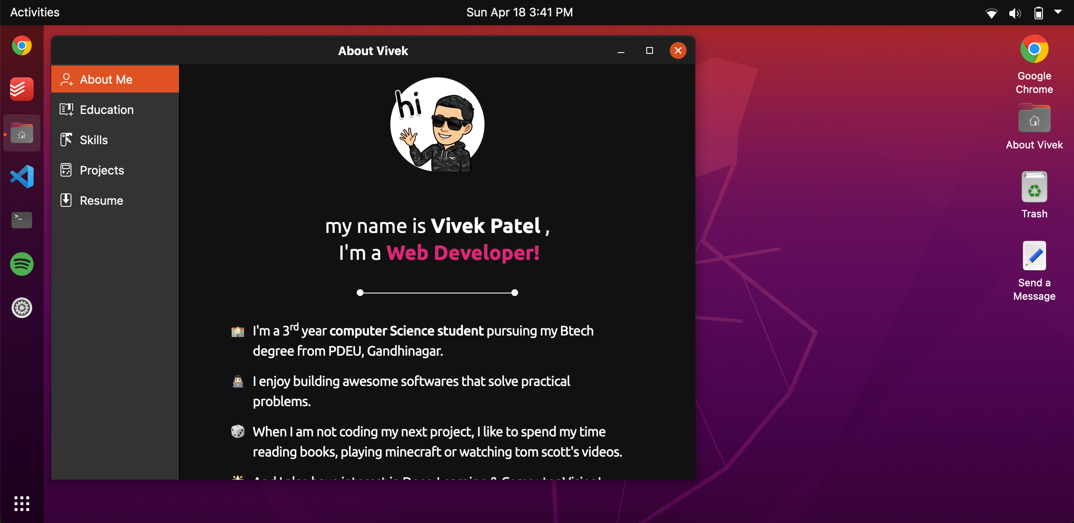This screenshot has width=1074, height=523.
Task: Switch to the Skills tab
Action: point(115,140)
